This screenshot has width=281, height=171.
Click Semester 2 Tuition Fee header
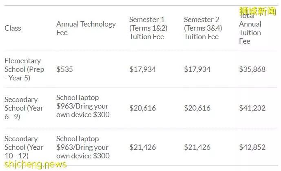coord(203,28)
